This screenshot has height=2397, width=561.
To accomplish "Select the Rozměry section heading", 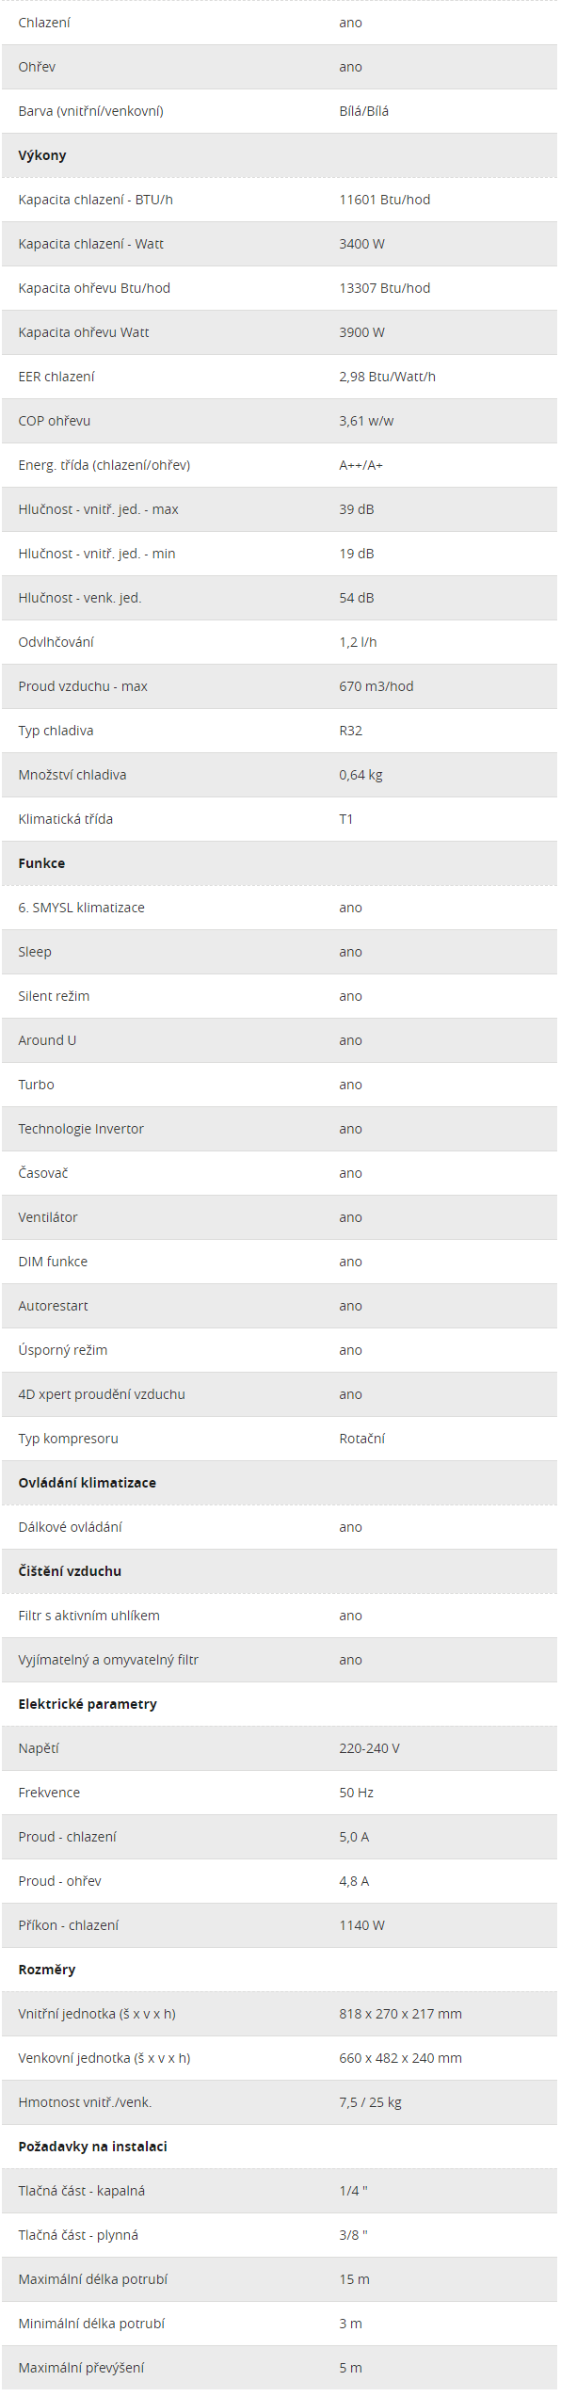I will 47,1970.
